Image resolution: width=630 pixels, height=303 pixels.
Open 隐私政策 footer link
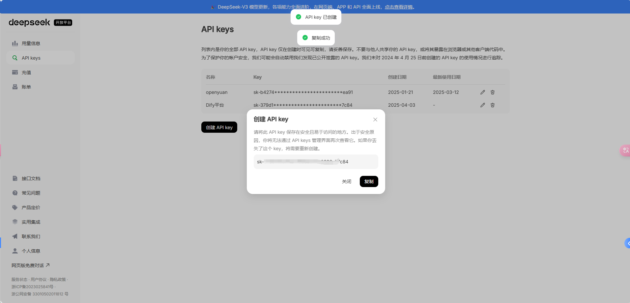pos(58,280)
